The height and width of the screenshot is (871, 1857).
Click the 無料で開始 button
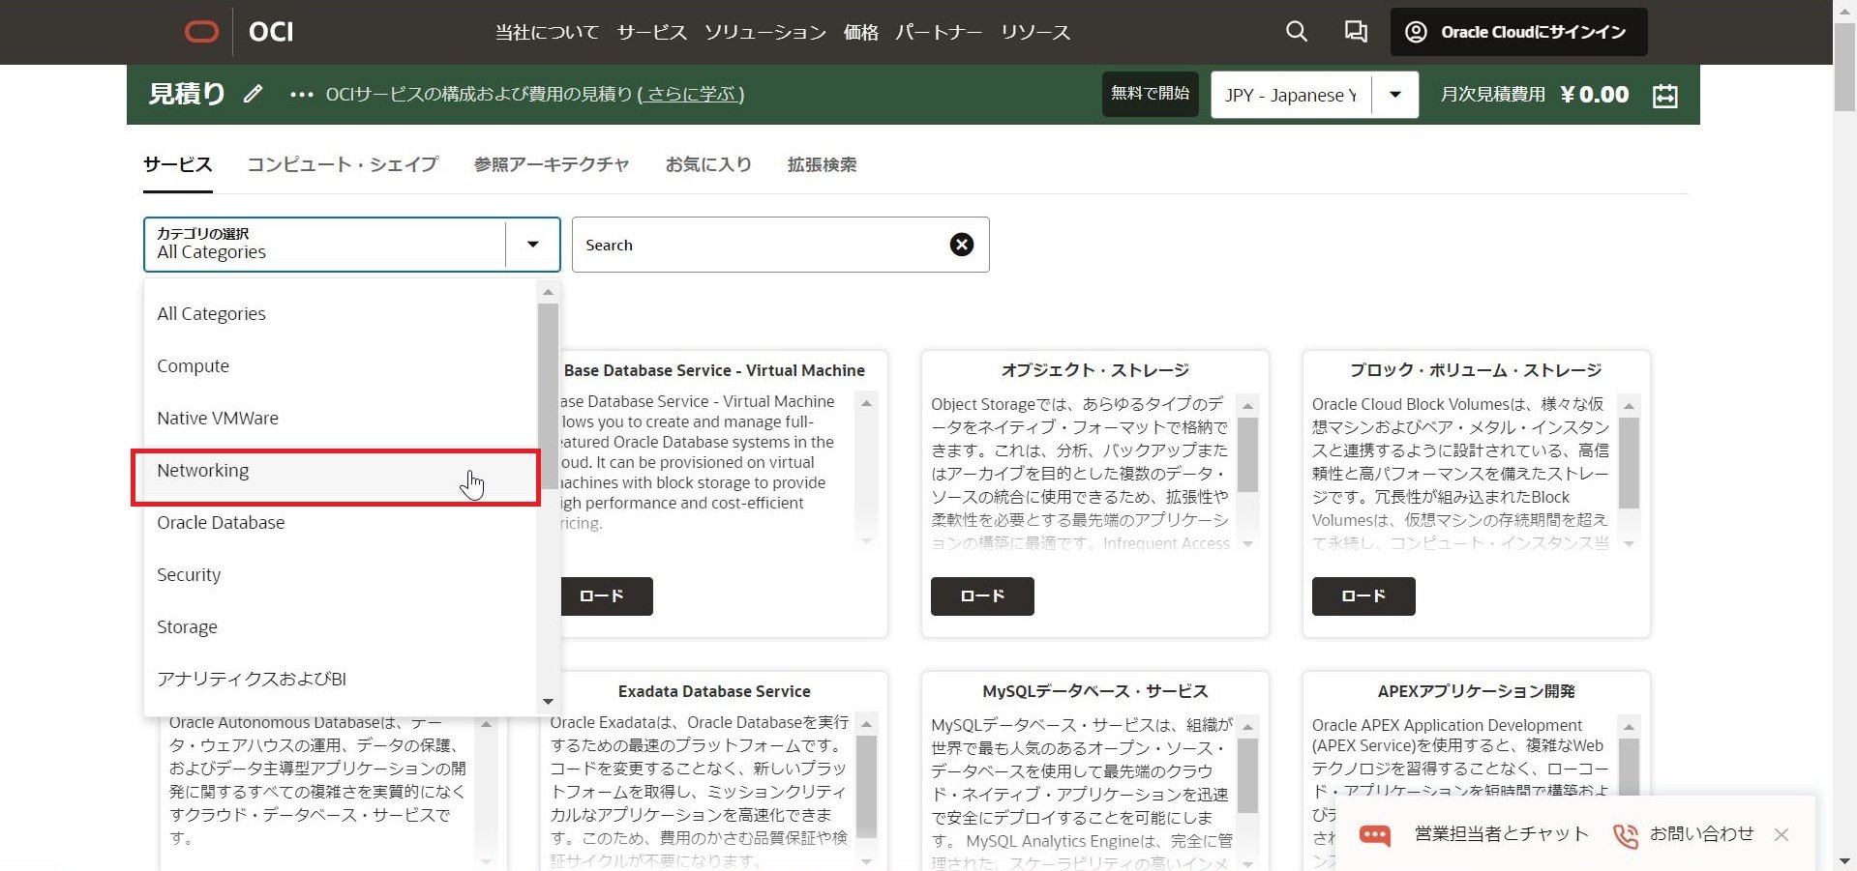point(1150,94)
